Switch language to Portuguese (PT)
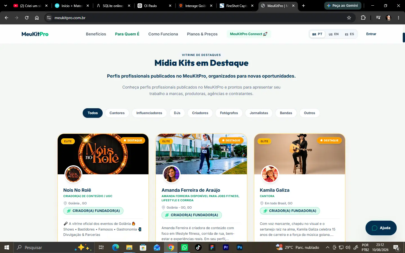Image resolution: width=405 pixels, height=253 pixels. tap(317, 34)
